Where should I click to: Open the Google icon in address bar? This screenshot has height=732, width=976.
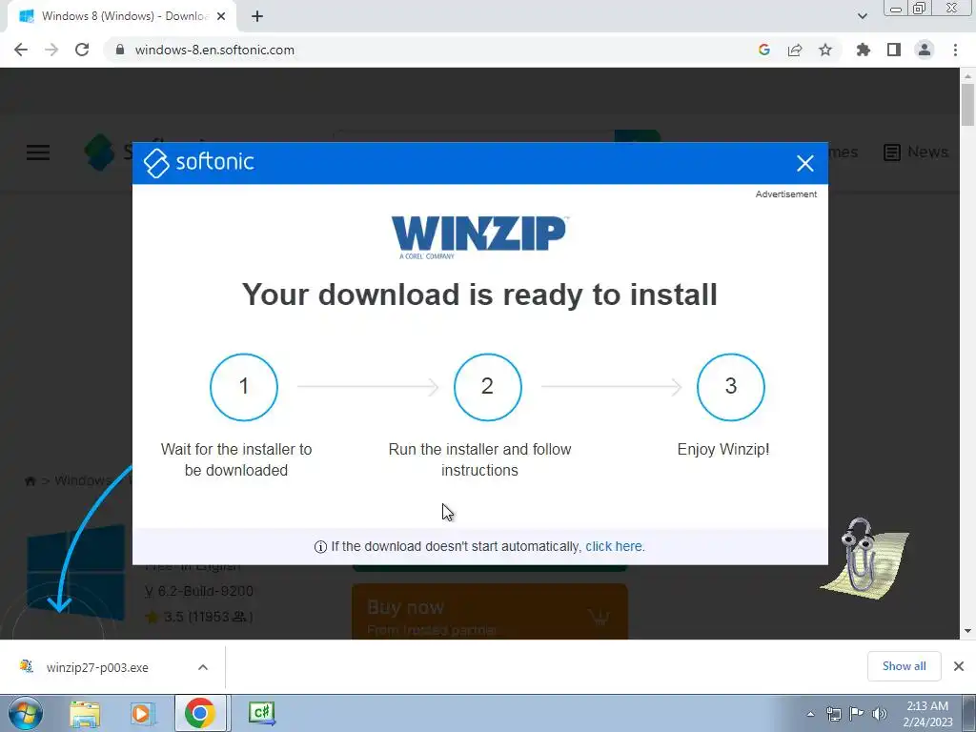(x=764, y=50)
